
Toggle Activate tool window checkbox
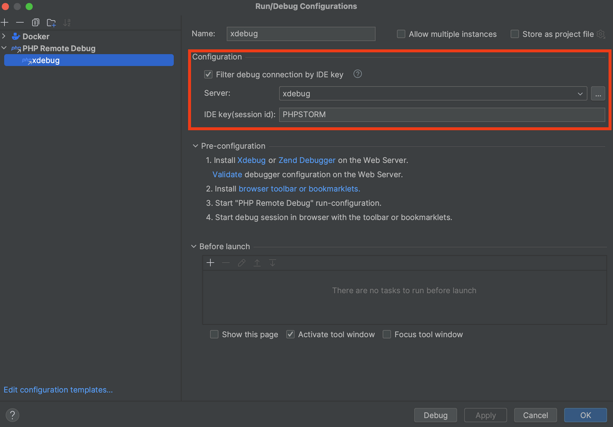point(290,335)
